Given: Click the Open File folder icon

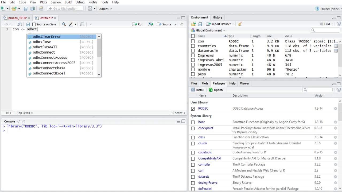Looking at the screenshot, I should pyautogui.click(x=14, y=9).
